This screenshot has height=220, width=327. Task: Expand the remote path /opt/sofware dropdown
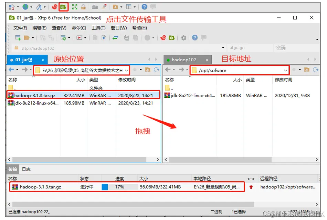285,71
